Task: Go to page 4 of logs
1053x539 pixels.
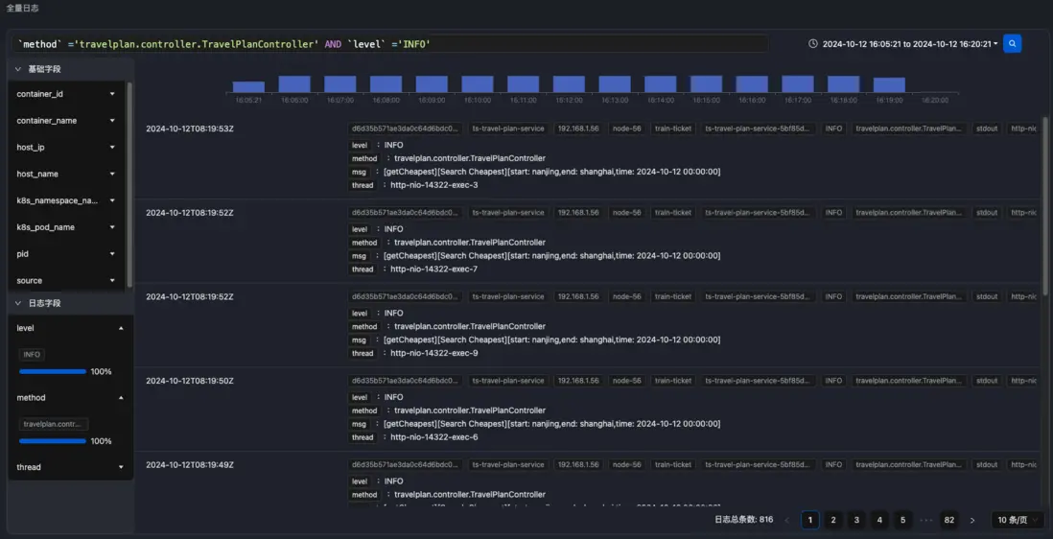Action: (x=879, y=520)
